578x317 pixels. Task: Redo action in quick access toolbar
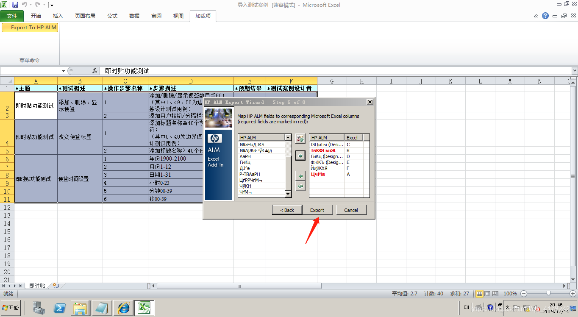tap(38, 5)
